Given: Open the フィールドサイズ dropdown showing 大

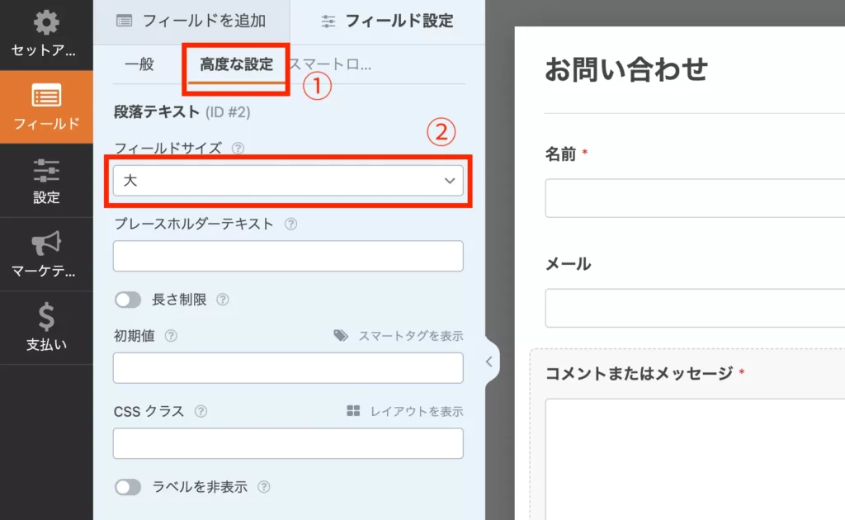Looking at the screenshot, I should pos(288,181).
